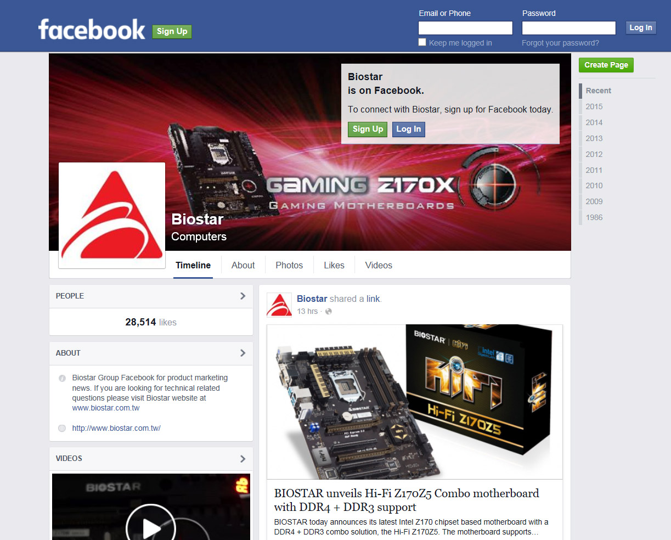
Task: Open the 'link' word in the post header
Action: click(x=373, y=299)
